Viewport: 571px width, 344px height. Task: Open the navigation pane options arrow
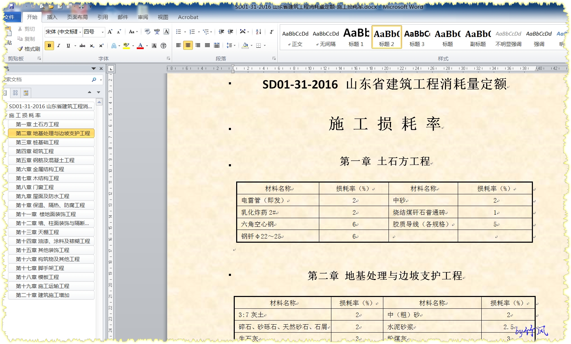point(93,68)
